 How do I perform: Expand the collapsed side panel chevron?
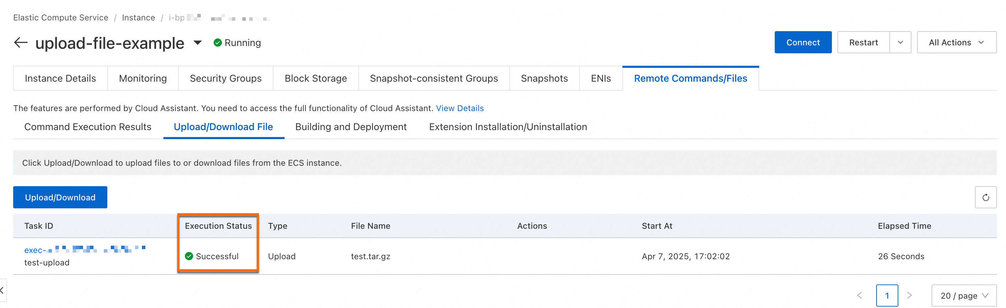point(2,290)
